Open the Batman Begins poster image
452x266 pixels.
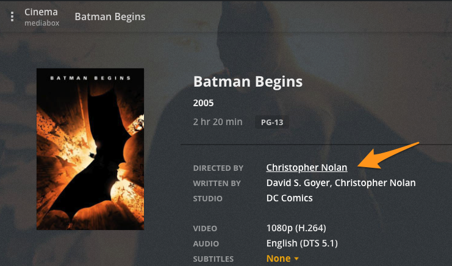tap(90, 149)
